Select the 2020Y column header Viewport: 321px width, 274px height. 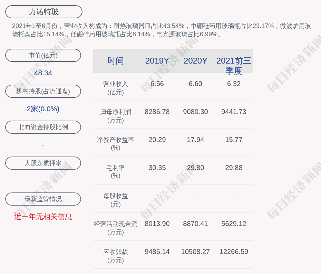[x=195, y=61]
